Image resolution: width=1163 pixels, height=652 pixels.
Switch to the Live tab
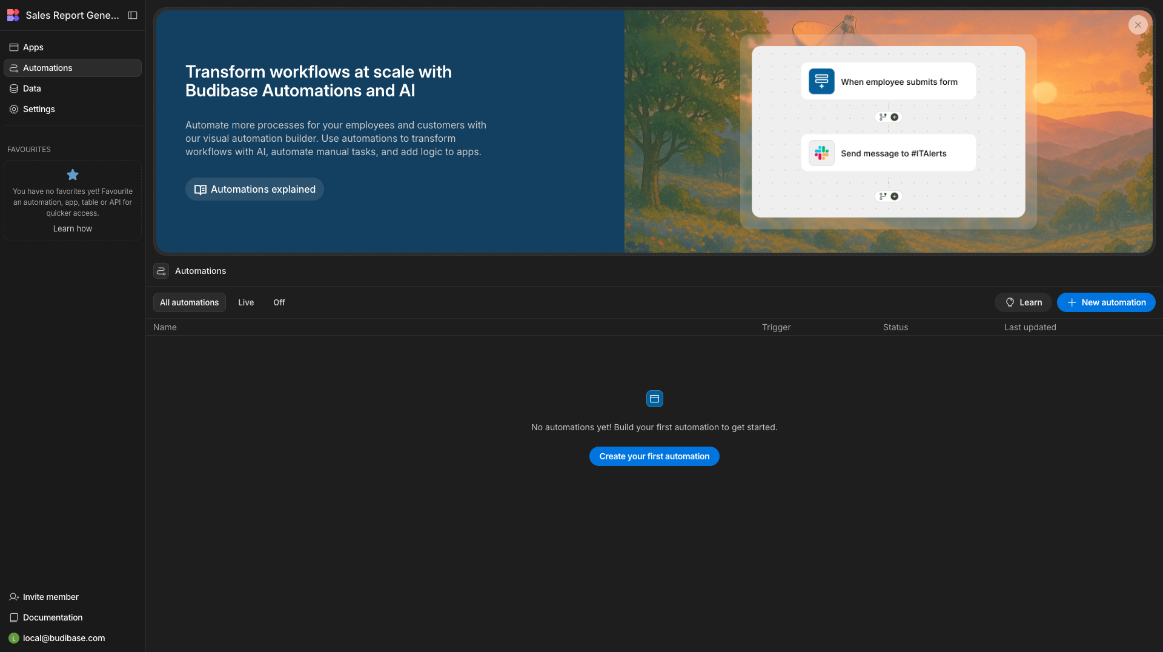tap(246, 302)
